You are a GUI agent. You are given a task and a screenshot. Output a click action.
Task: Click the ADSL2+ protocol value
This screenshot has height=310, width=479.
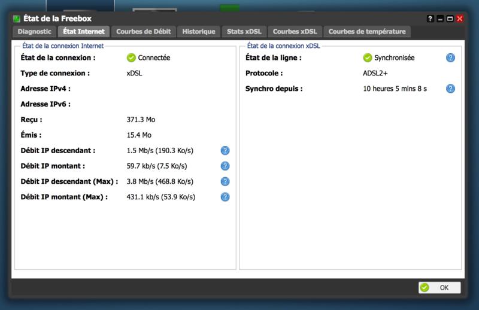pyautogui.click(x=375, y=73)
